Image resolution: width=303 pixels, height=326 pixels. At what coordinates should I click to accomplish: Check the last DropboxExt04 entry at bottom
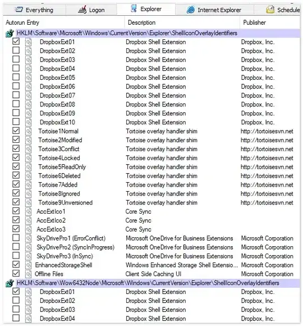16,318
